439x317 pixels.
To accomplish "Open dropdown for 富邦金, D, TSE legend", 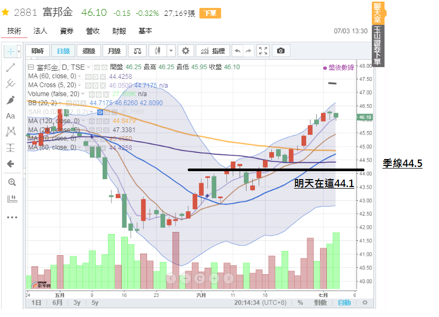I will click(x=88, y=68).
